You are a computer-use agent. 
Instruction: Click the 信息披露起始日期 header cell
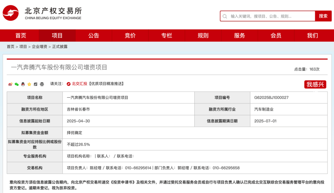point(35,121)
